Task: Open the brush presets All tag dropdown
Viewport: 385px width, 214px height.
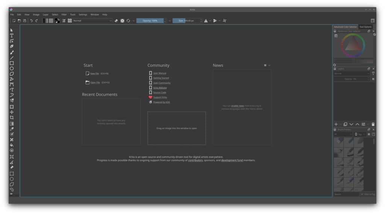Action: click(x=343, y=134)
